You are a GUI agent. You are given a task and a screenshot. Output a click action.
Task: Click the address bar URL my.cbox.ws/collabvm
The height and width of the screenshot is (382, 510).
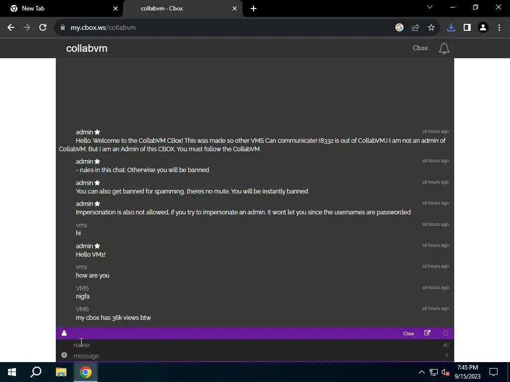tap(103, 28)
